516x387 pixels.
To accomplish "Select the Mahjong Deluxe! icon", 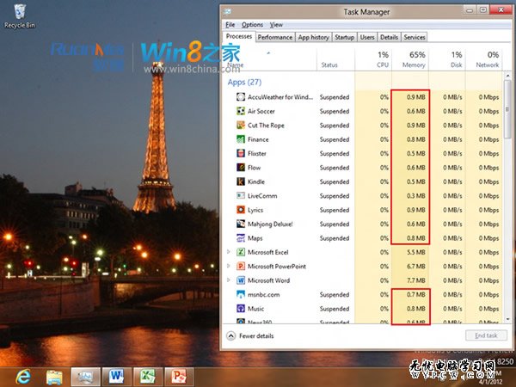I will coord(241,224).
